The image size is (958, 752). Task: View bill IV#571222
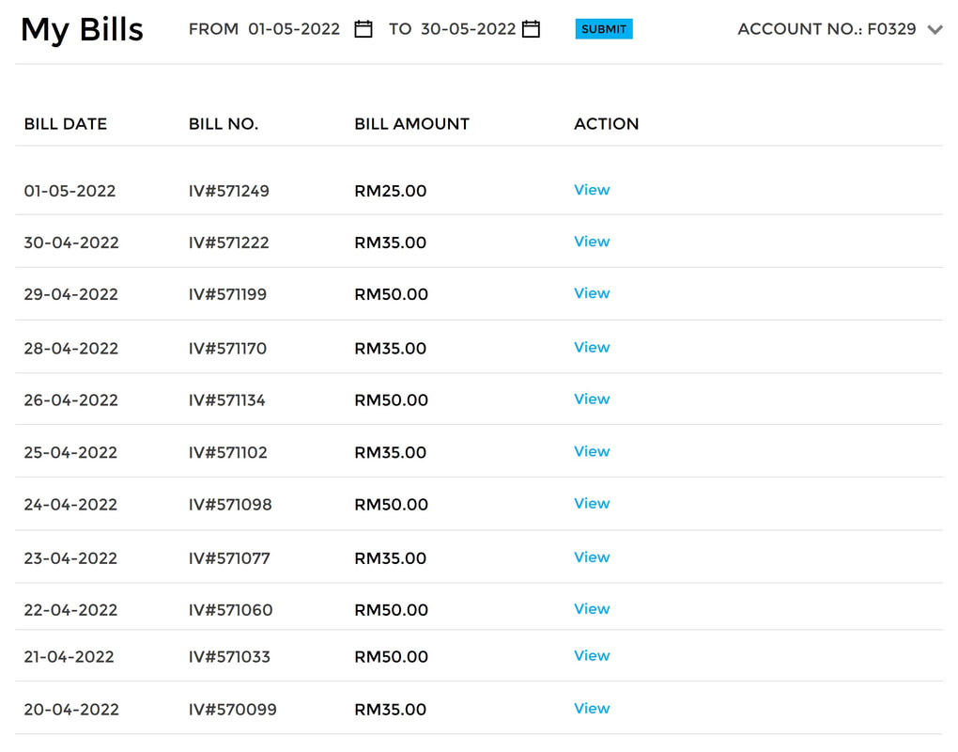592,242
